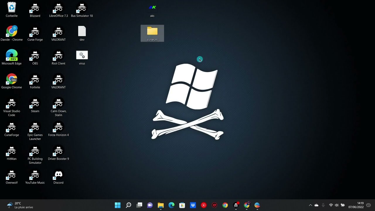Open the Corbeille recycle bin icon
The height and width of the screenshot is (211, 375).
(x=12, y=10)
